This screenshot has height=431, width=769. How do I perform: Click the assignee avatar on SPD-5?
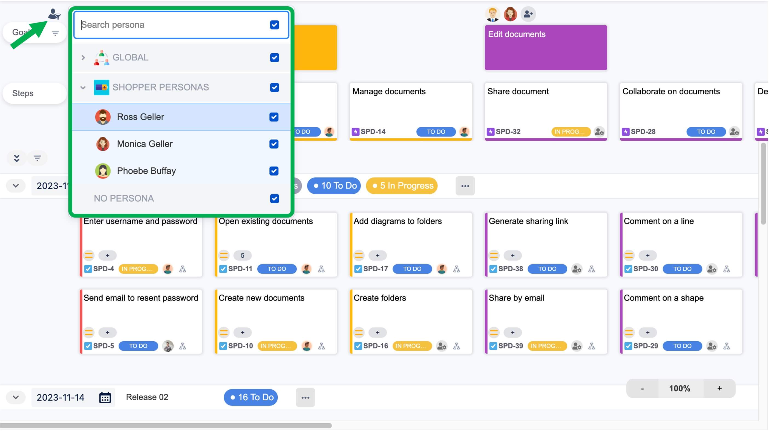coord(168,346)
